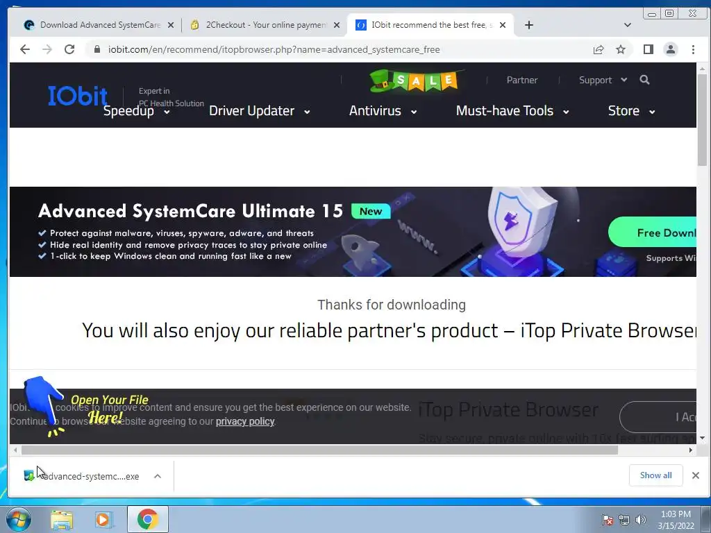Click scroll down arrow of page scrollbar
This screenshot has width=711, height=533.
703,439
